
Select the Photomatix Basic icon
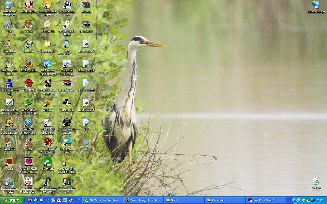67,142
